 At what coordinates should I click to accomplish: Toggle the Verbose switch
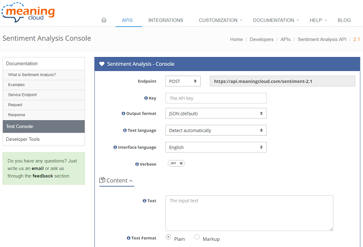176,163
